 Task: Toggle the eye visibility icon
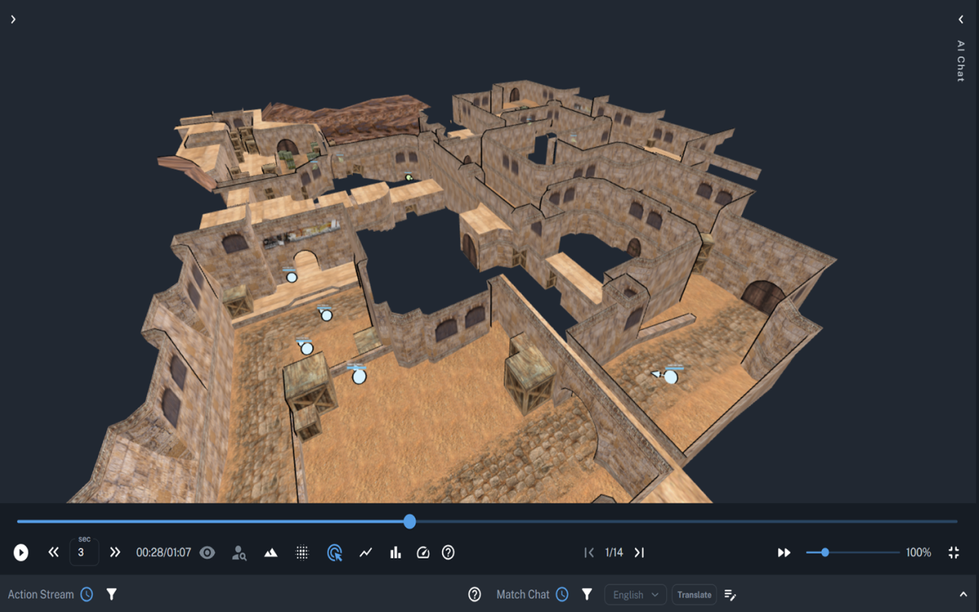(x=207, y=552)
